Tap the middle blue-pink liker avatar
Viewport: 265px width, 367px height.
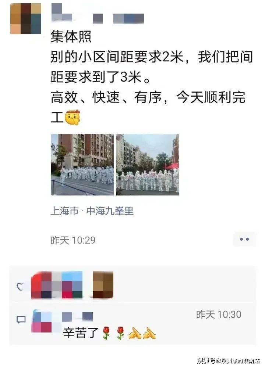tap(72, 285)
